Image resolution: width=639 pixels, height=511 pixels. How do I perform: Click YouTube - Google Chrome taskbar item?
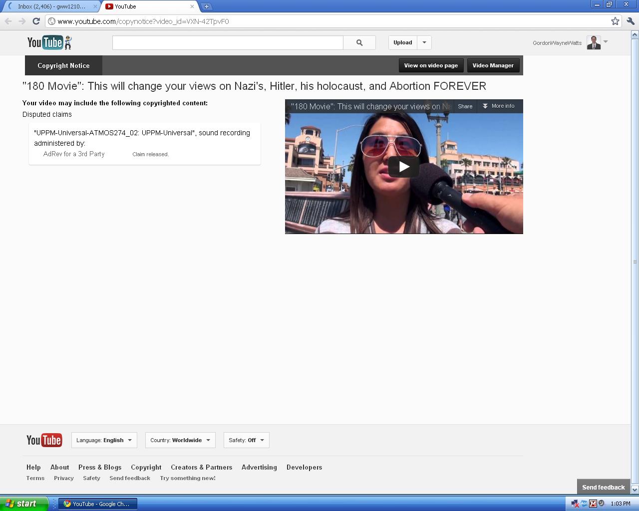pyautogui.click(x=98, y=504)
